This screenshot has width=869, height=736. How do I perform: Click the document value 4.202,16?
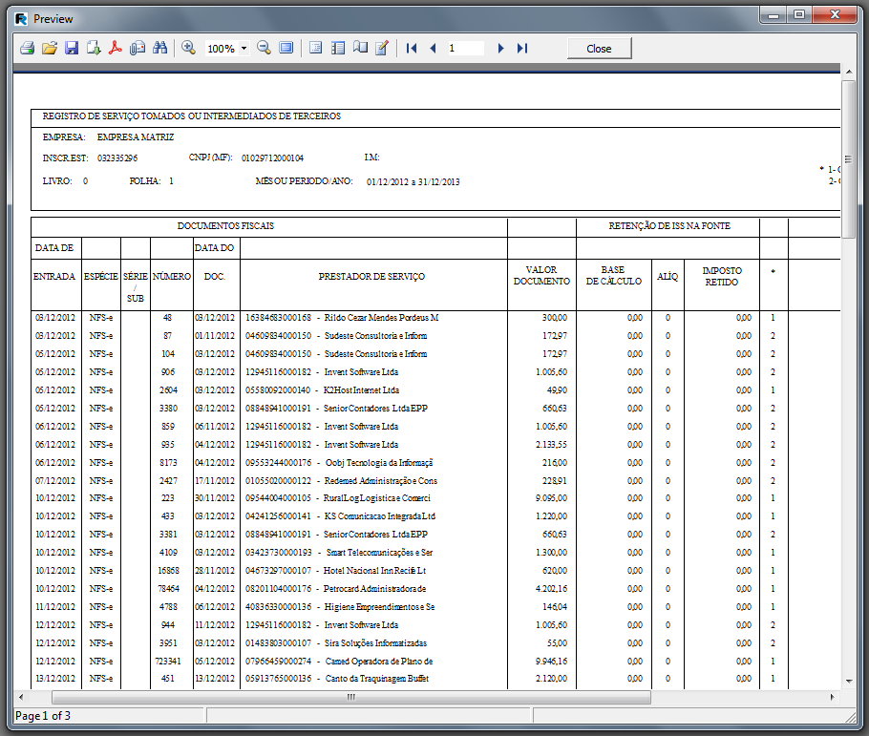coord(551,589)
